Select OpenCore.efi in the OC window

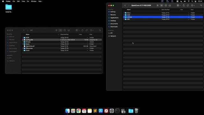(62, 46)
